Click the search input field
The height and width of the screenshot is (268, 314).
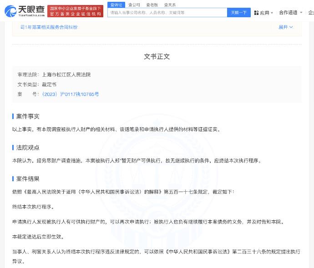(x=167, y=13)
